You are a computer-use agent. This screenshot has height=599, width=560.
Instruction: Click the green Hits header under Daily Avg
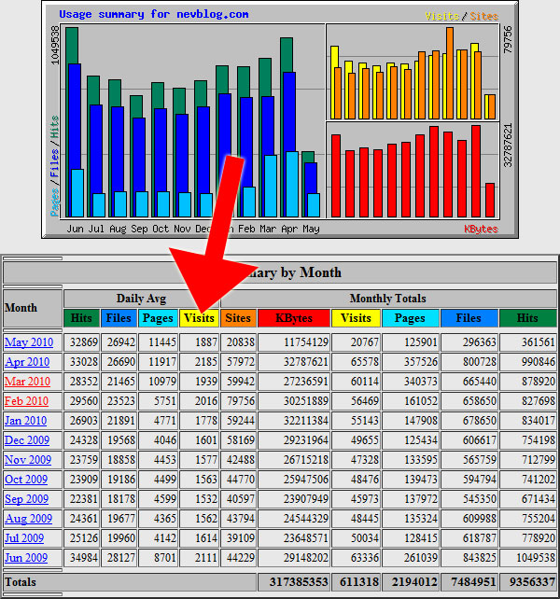(81, 319)
